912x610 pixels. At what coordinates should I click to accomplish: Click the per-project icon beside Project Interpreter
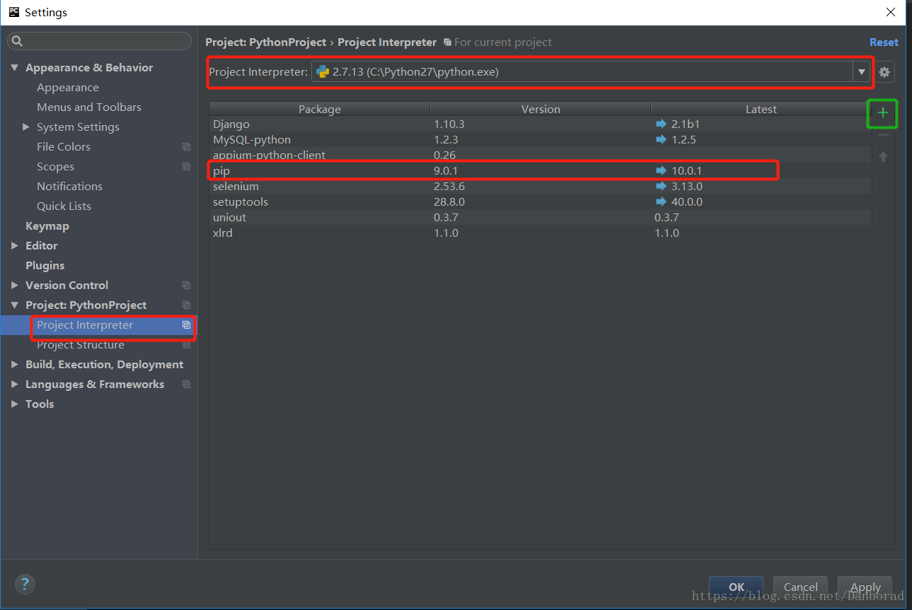[186, 325]
